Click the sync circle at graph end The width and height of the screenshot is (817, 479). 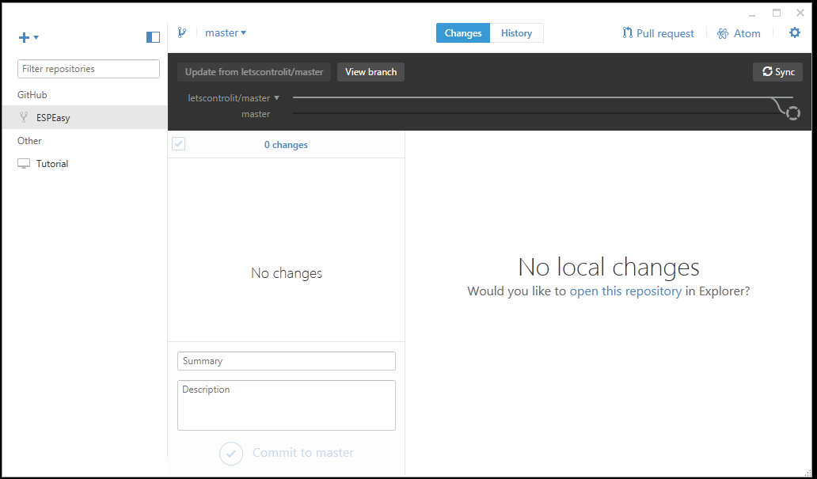click(792, 113)
